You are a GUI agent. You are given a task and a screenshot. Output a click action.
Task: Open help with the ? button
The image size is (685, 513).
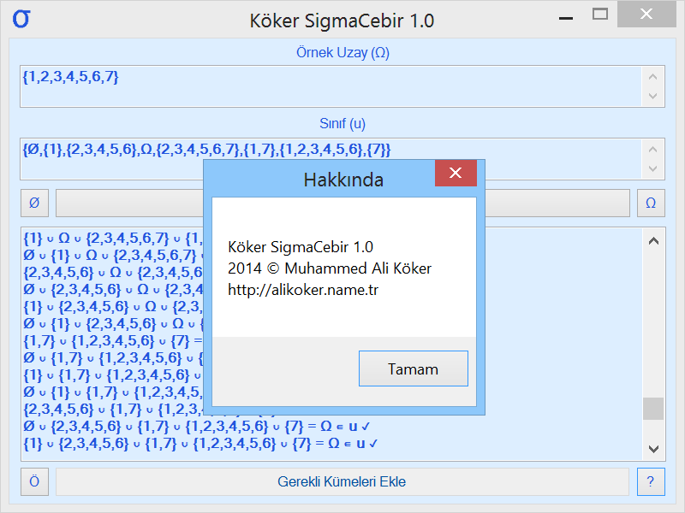click(x=651, y=481)
